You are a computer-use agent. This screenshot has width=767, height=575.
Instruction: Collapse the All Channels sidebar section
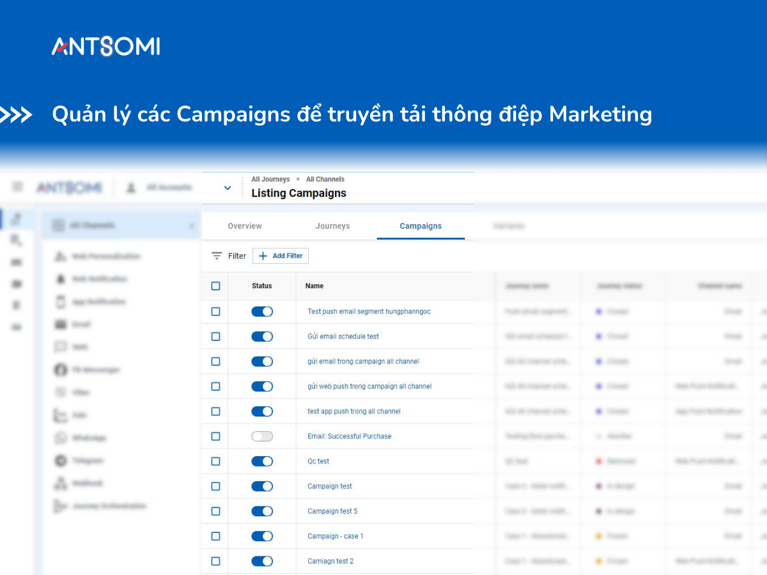coord(191,226)
